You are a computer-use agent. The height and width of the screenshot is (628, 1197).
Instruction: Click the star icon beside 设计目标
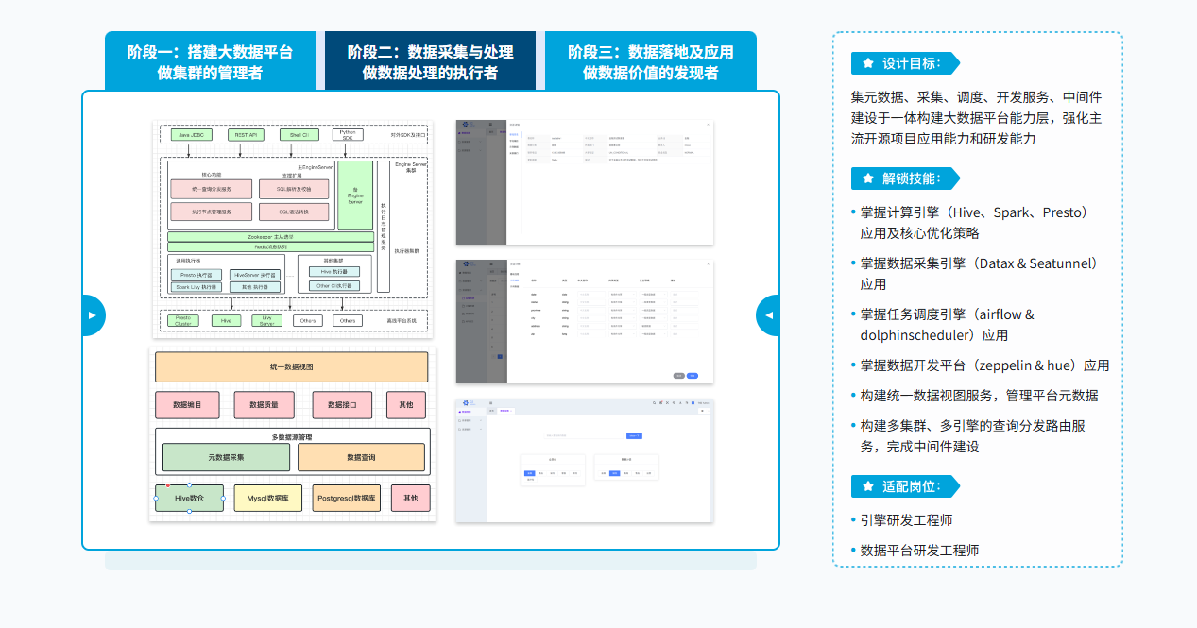coord(867,63)
